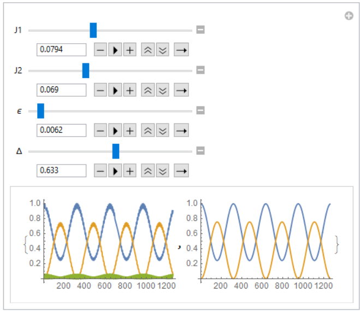Viewport: 360px width, 311px height.
Task: Click the faster arrows for J1 animation
Action: pyautogui.click(x=147, y=50)
